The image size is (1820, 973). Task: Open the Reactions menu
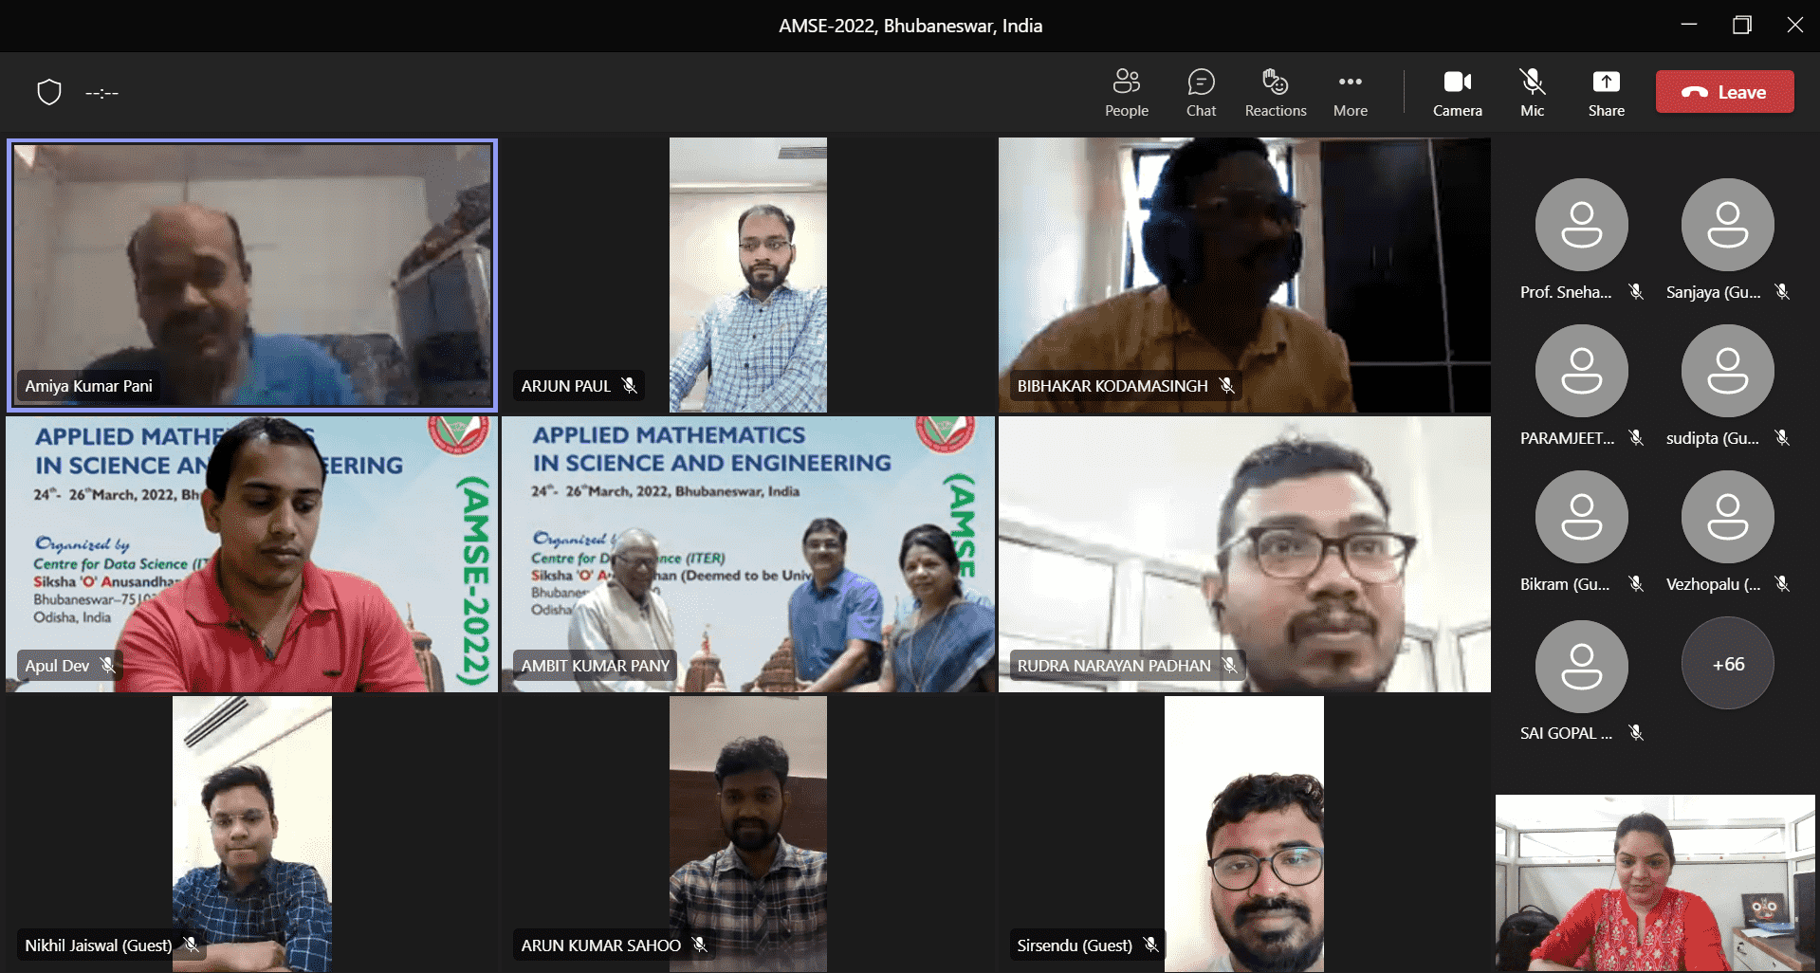[1275, 92]
